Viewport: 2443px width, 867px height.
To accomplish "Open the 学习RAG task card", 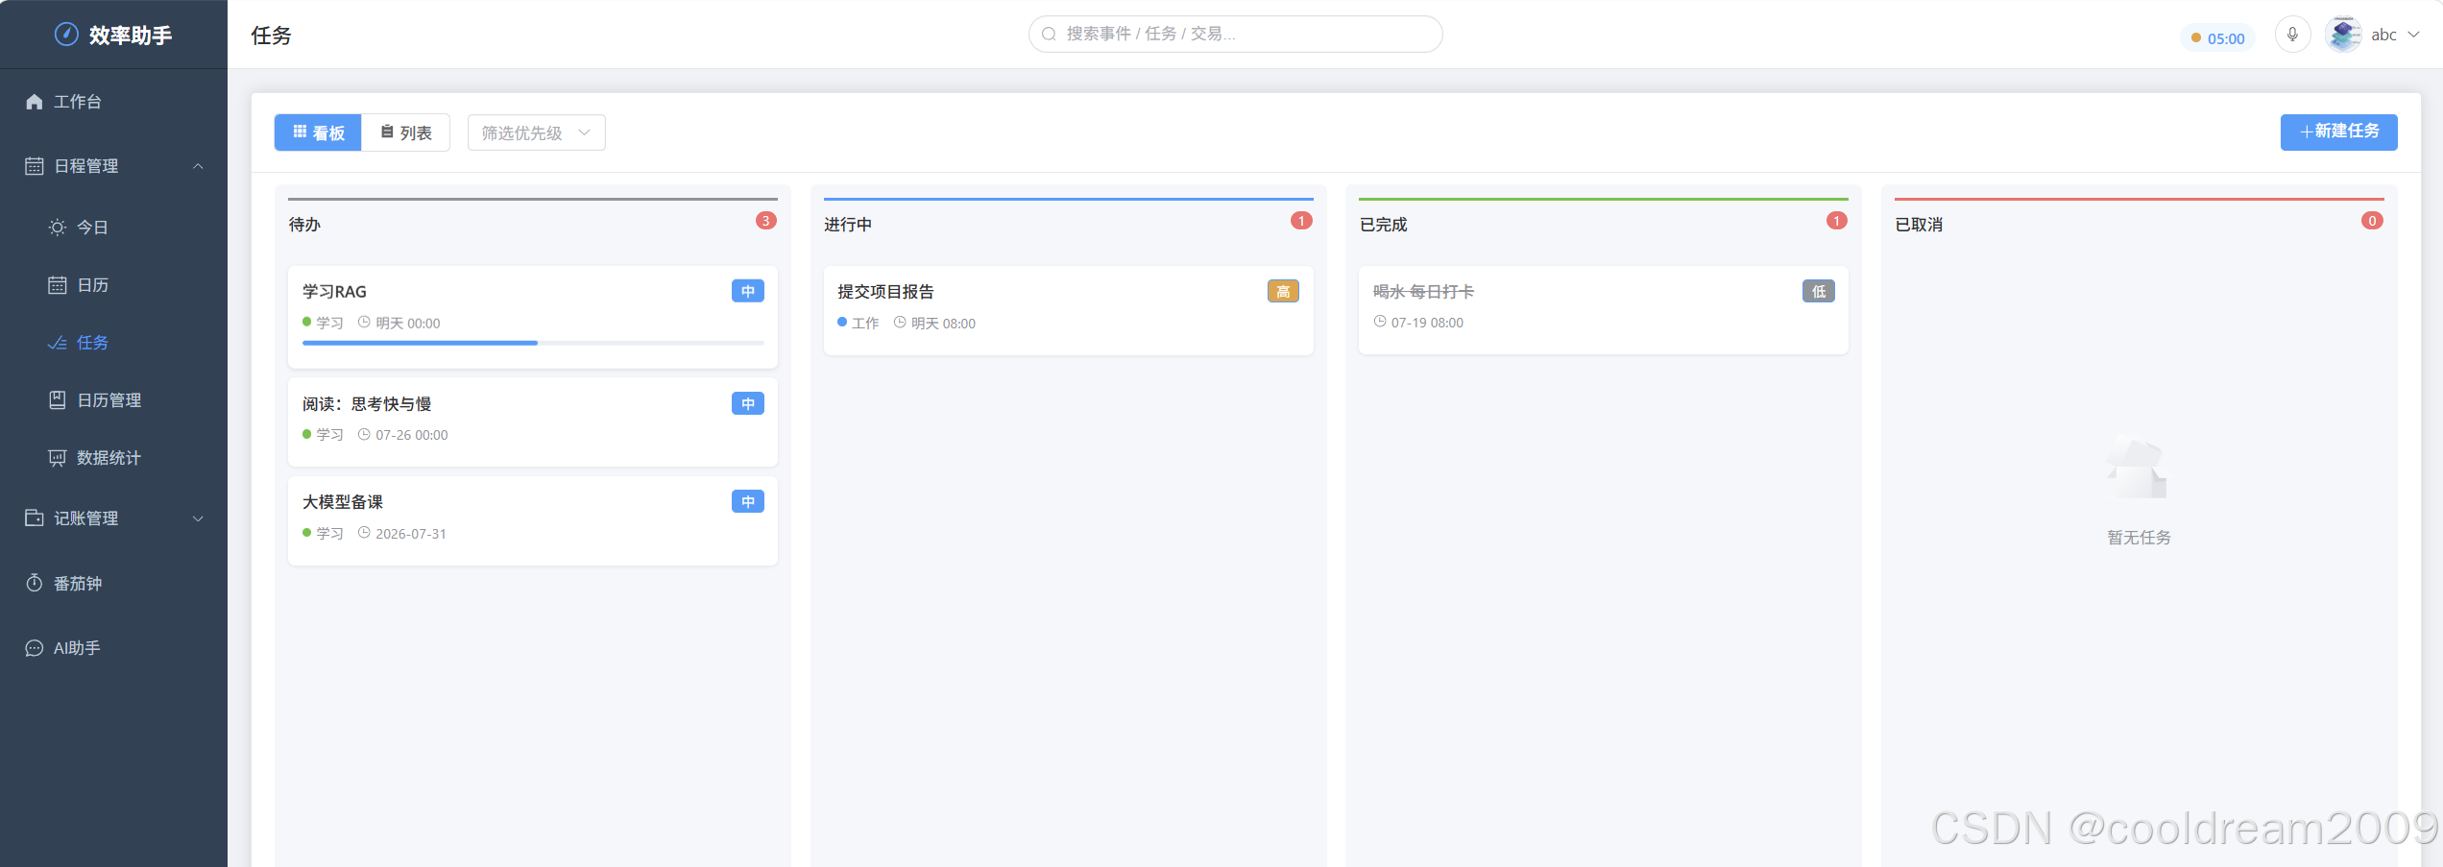I will coord(533,317).
